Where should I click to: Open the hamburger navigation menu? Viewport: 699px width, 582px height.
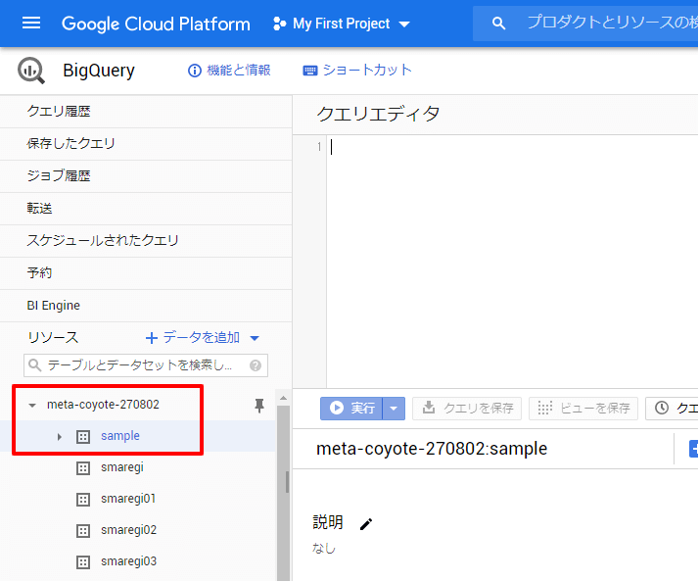31,24
